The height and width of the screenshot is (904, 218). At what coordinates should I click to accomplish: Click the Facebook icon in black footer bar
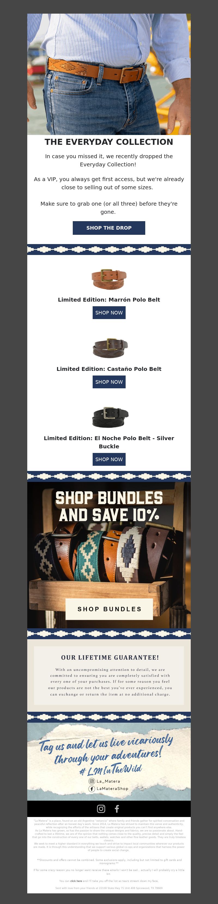point(117,809)
